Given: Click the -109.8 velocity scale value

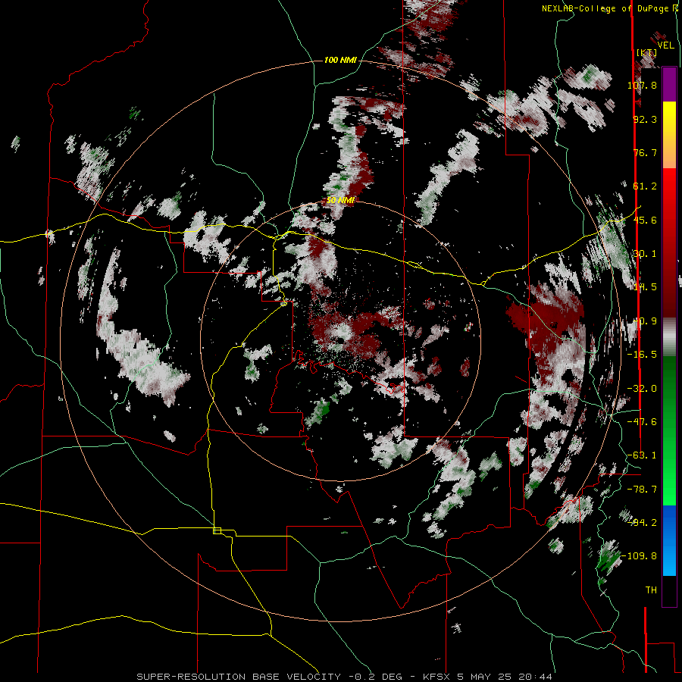Looking at the screenshot, I should click(x=640, y=556).
